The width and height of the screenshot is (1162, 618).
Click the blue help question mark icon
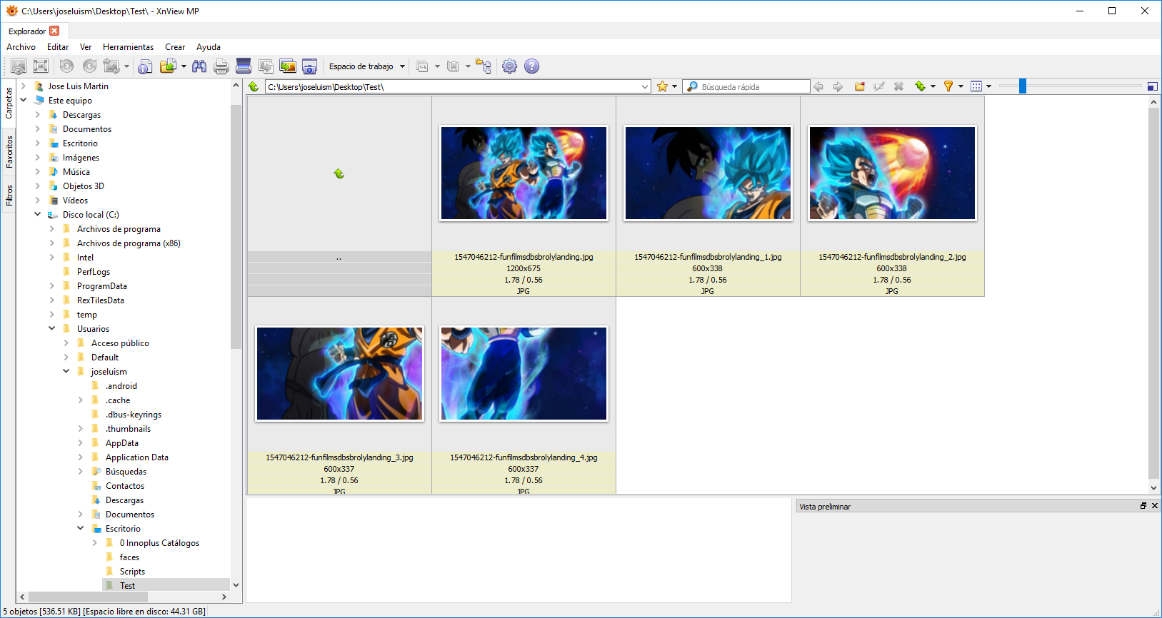[531, 66]
